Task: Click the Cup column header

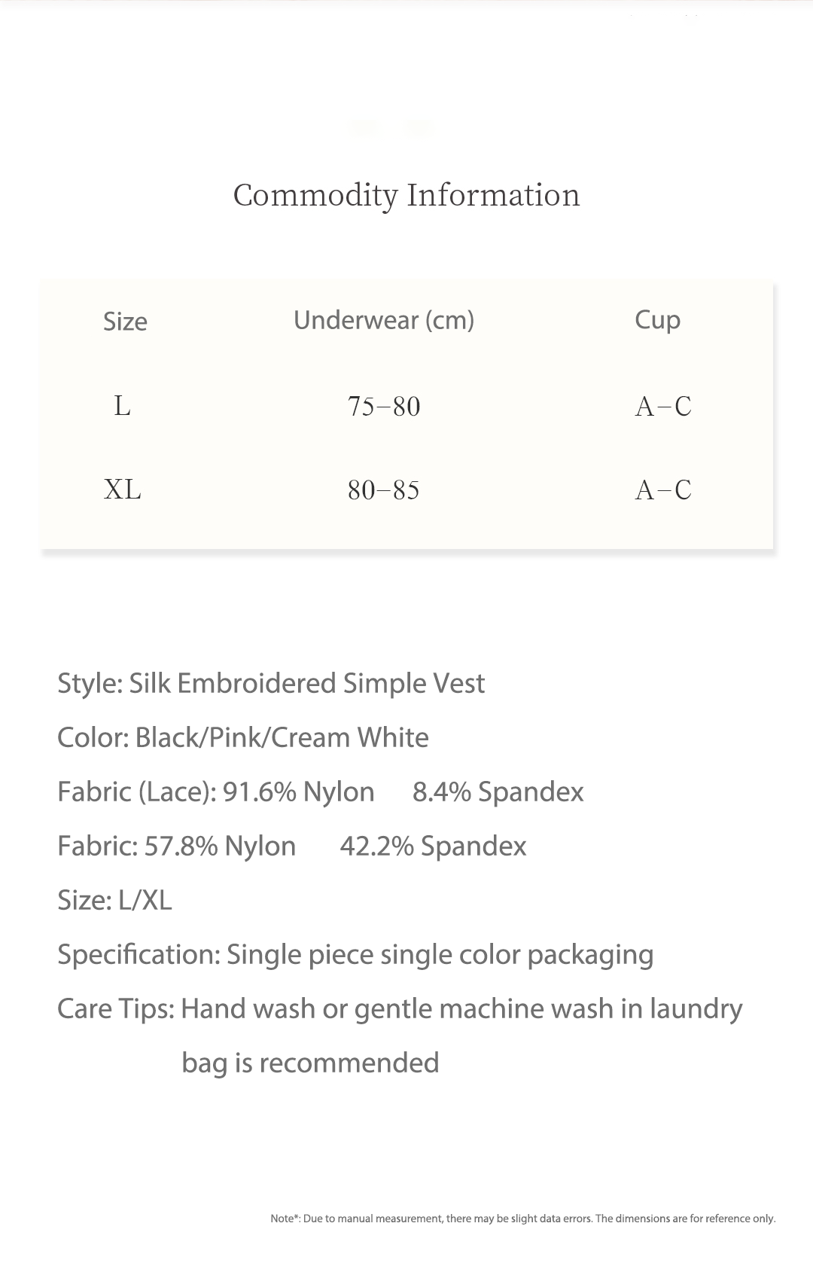Action: (x=657, y=320)
